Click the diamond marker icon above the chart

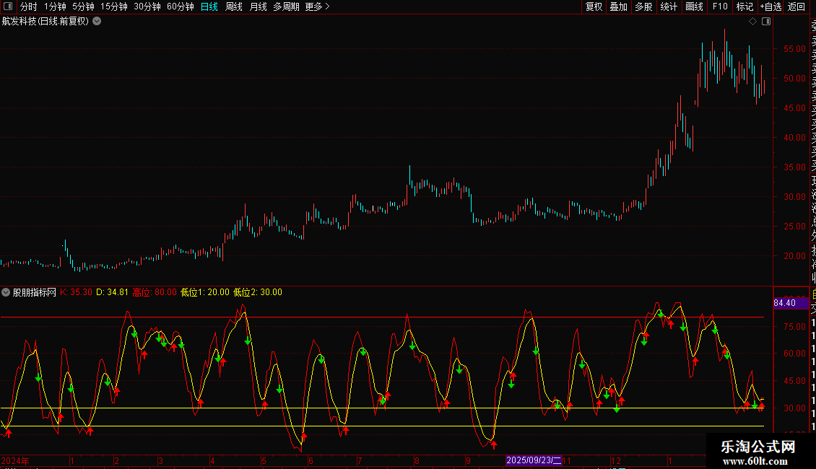tap(753, 22)
